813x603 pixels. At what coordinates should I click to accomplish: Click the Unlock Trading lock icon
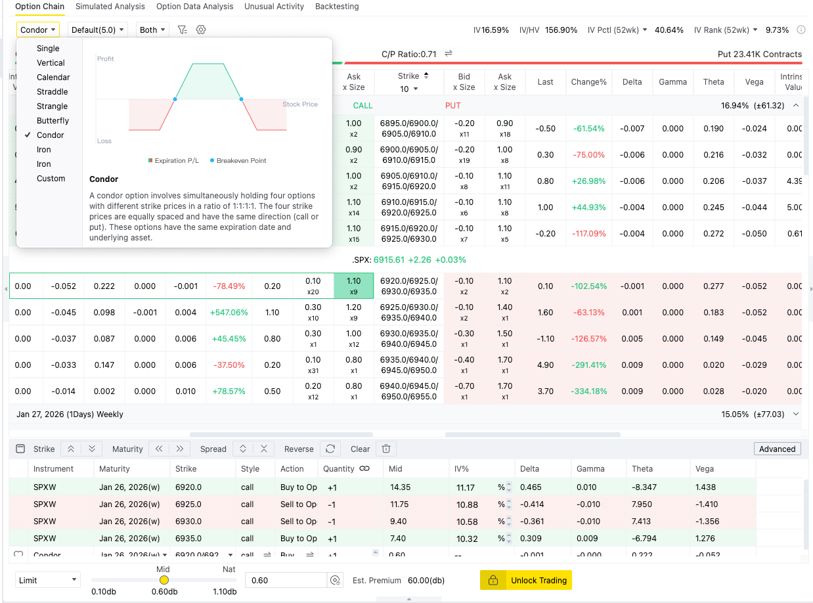tap(493, 580)
